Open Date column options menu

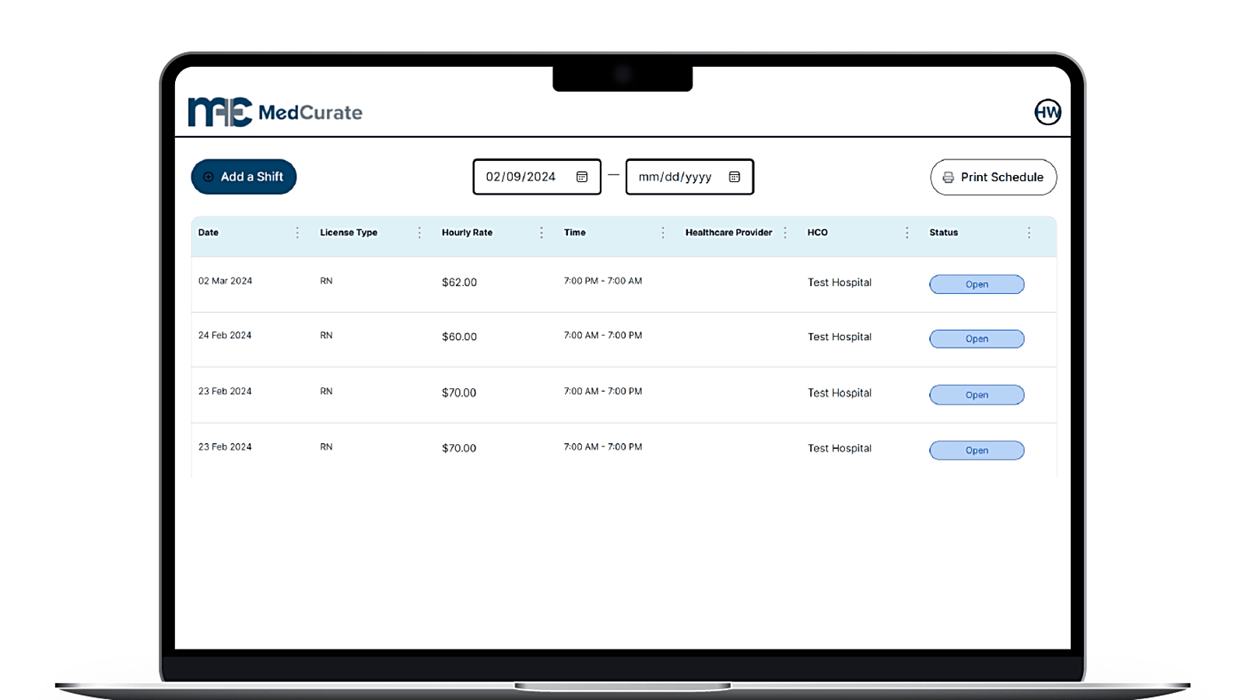point(297,233)
